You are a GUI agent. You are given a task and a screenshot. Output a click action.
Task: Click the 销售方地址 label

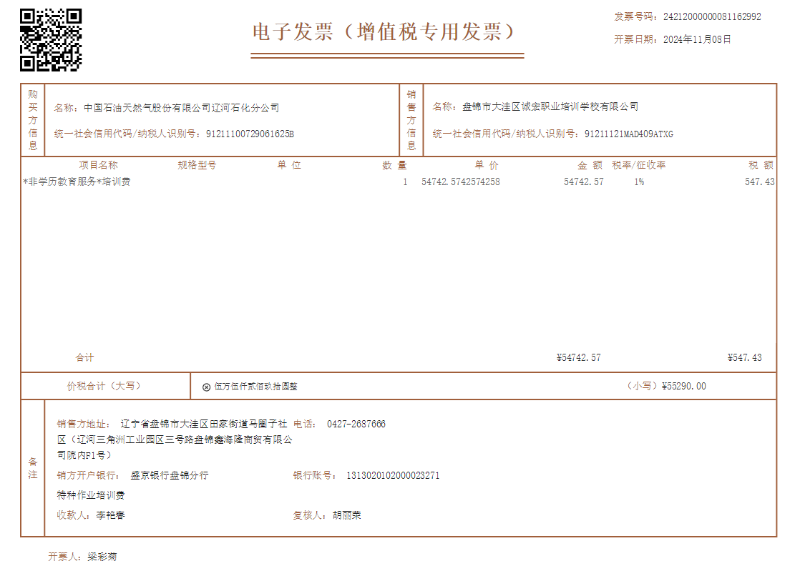(x=82, y=424)
